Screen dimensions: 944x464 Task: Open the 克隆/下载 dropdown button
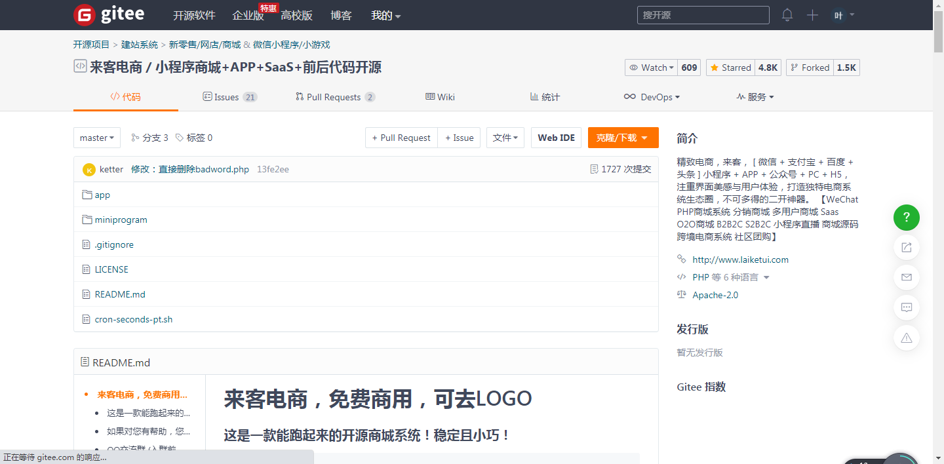pos(623,138)
